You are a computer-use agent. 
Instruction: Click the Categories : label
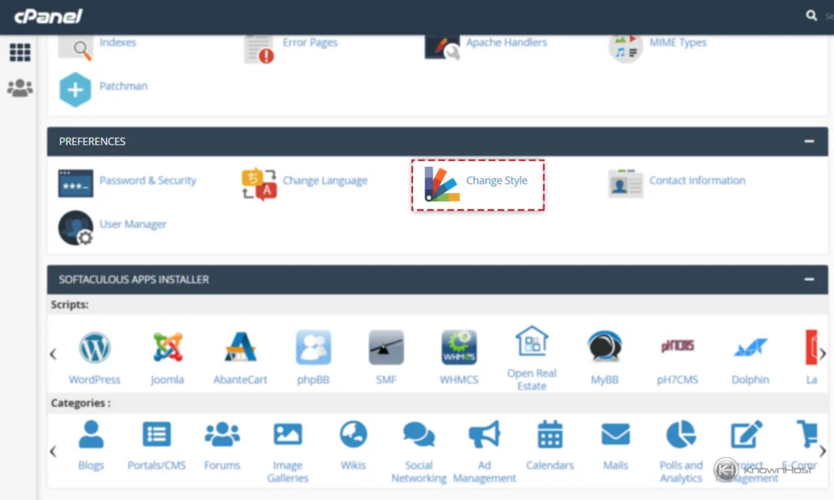click(x=81, y=403)
